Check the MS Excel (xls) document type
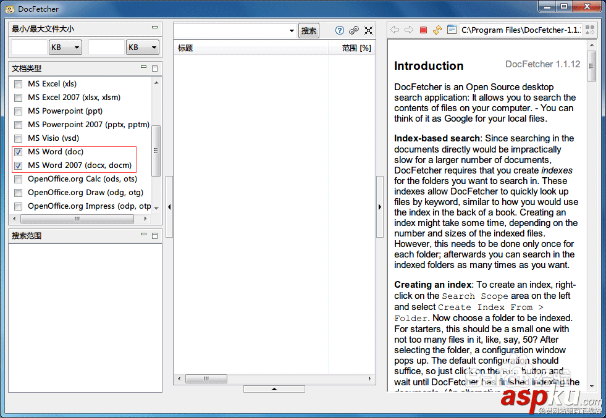The height and width of the screenshot is (418, 606). click(18, 84)
